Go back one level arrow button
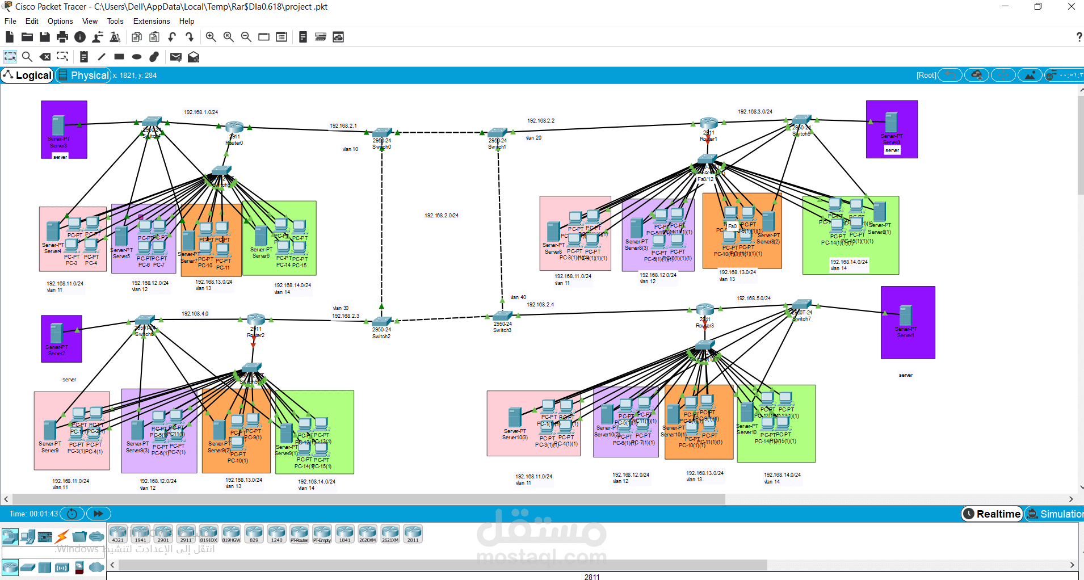This screenshot has height=580, width=1084. pos(950,75)
